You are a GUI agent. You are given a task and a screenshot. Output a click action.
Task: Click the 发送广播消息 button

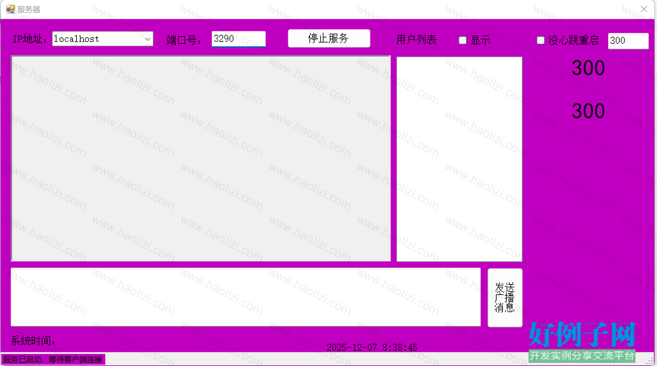pos(505,297)
